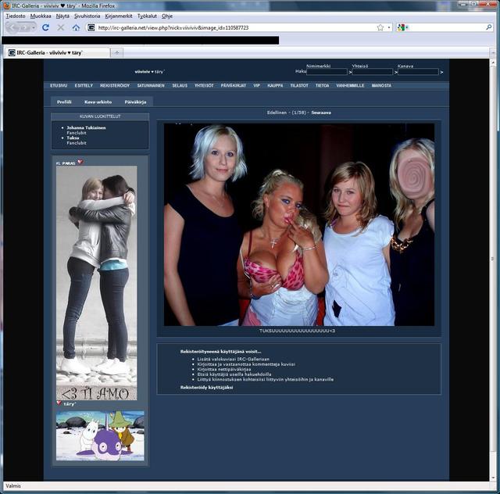The height and width of the screenshot is (494, 500).
Task: Open PÄIVÄKIRJAT navigation link
Action: tap(234, 85)
